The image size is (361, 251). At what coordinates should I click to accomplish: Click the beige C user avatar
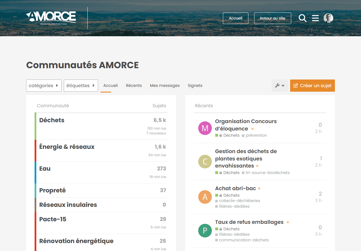[205, 162]
